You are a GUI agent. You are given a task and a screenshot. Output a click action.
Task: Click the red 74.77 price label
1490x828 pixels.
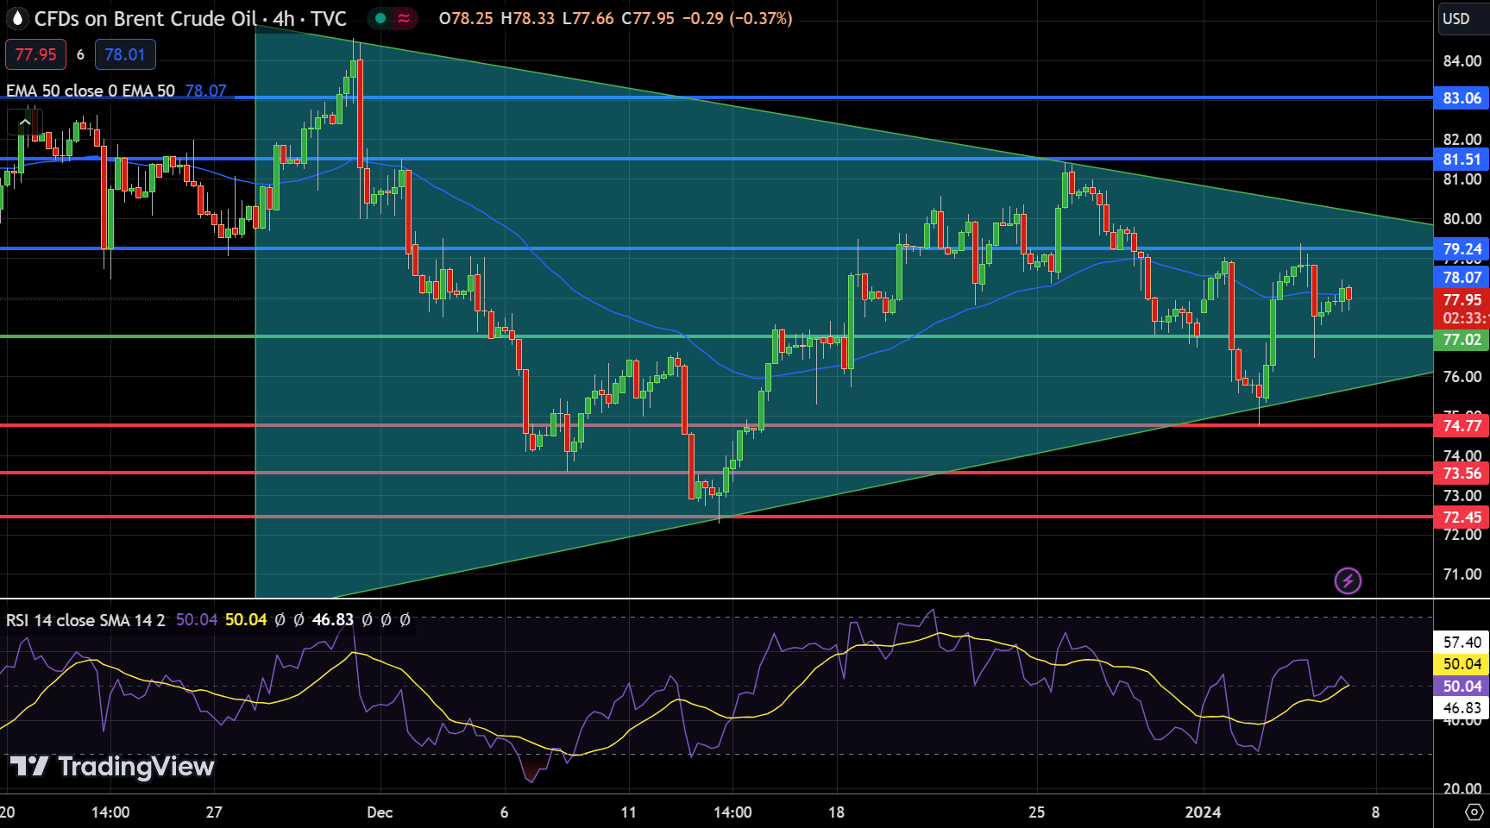tap(1462, 426)
